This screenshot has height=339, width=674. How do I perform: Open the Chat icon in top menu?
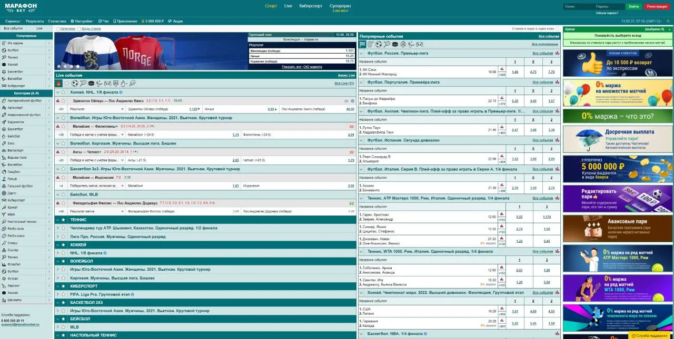(104, 21)
